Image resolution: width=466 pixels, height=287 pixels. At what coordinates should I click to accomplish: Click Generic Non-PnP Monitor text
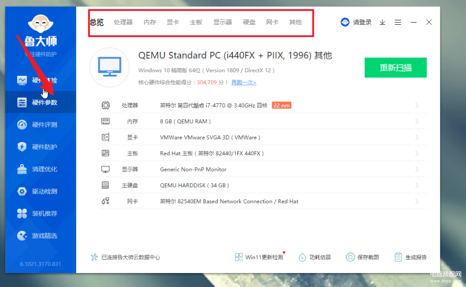[x=193, y=169]
